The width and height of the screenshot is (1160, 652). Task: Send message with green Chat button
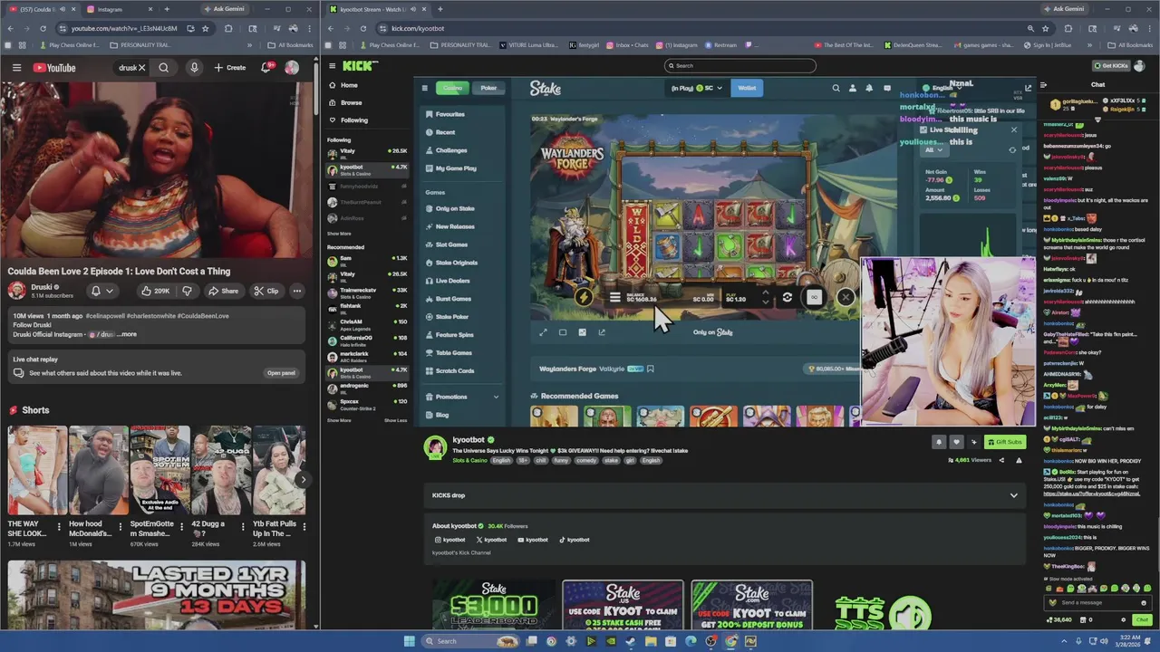coord(1142,620)
